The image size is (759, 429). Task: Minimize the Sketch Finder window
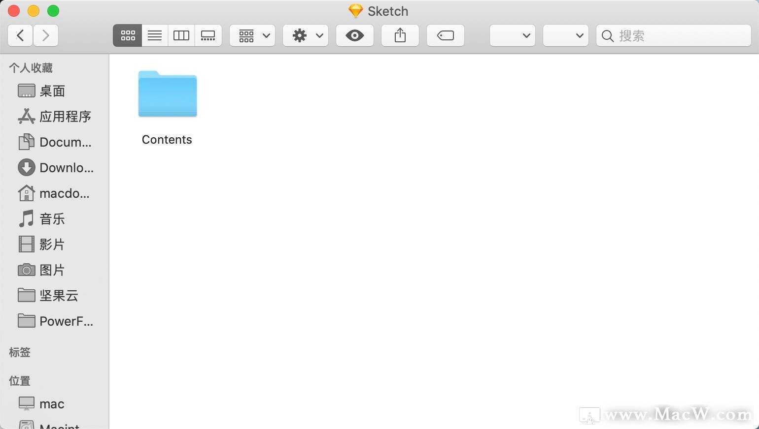34,11
